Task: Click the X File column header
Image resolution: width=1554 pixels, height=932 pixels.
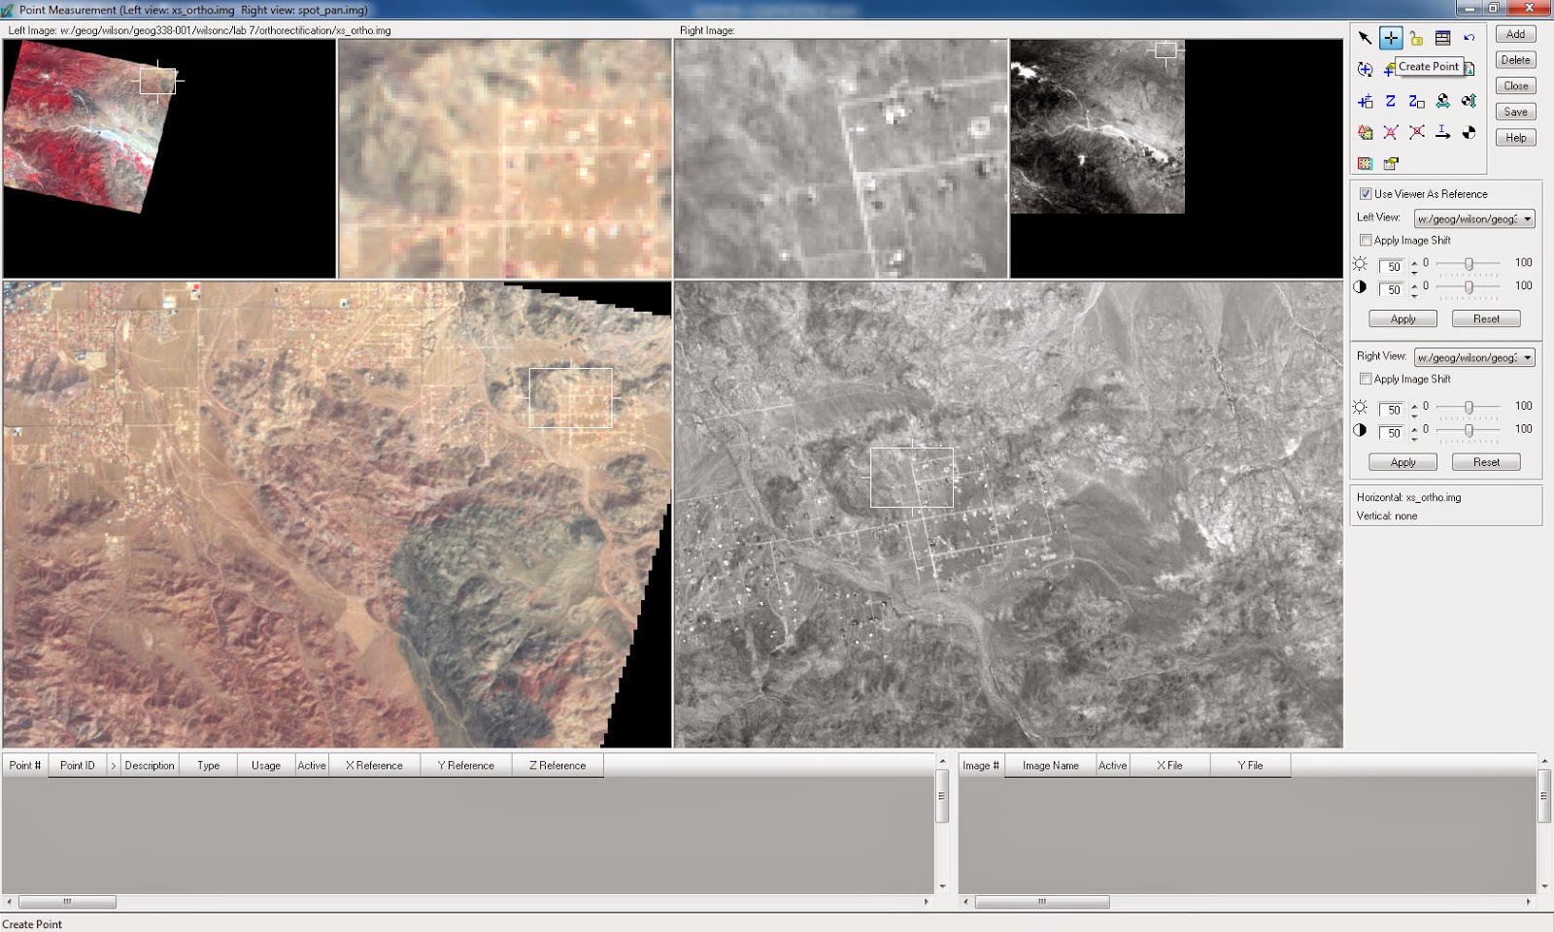Action: coord(1169,765)
